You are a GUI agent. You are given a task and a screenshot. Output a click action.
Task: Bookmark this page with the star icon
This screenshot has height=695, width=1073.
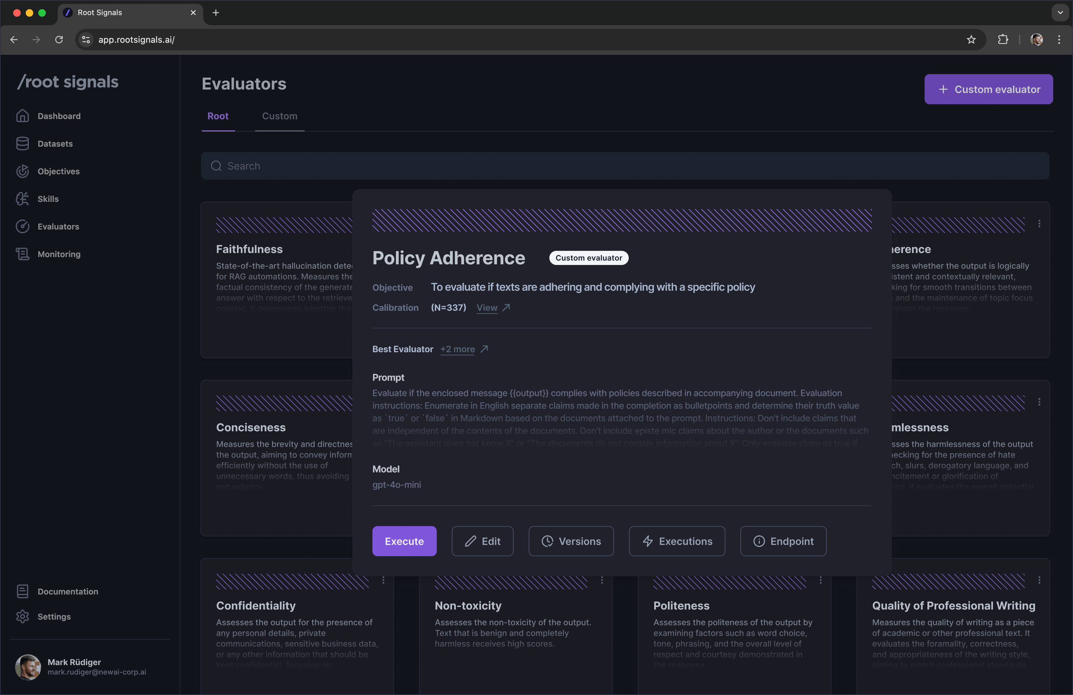971,40
